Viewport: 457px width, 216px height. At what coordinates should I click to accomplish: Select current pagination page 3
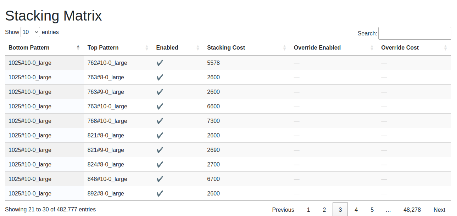340,210
